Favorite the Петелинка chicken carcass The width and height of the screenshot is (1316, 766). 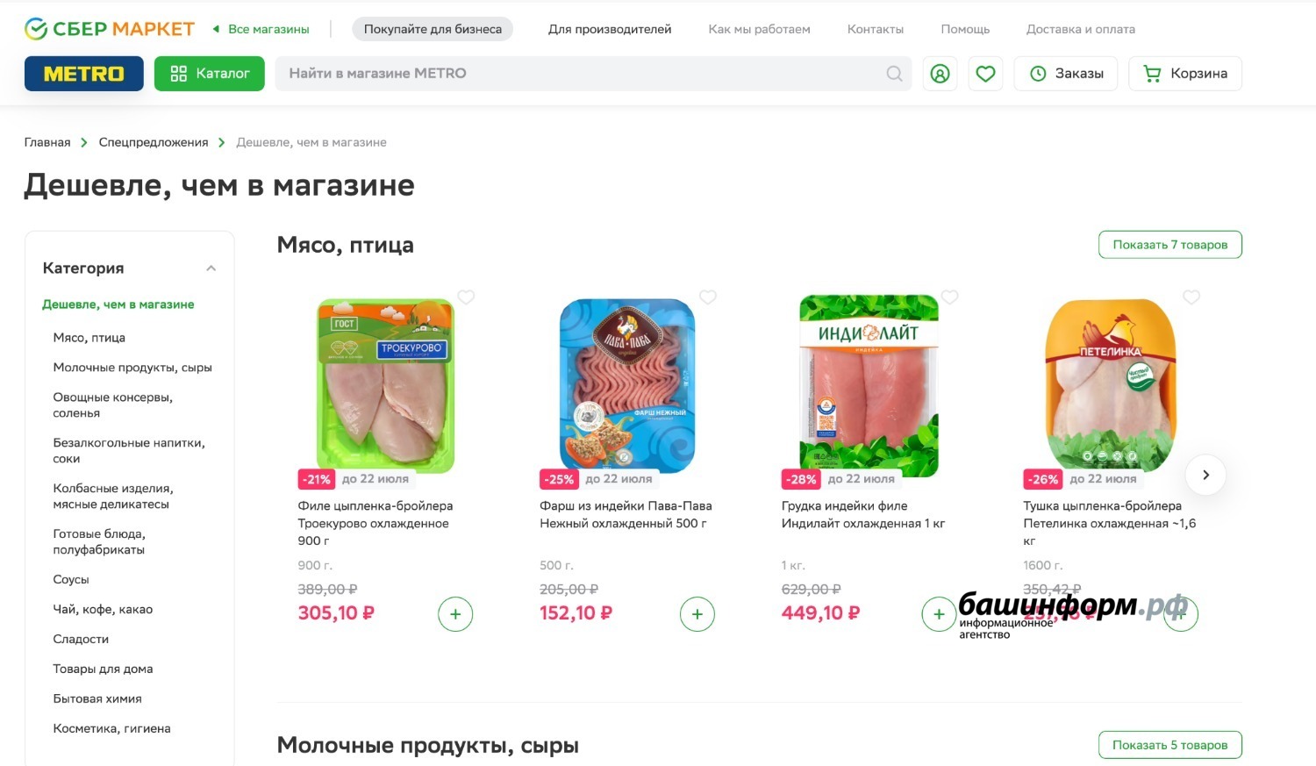pos(1191,297)
